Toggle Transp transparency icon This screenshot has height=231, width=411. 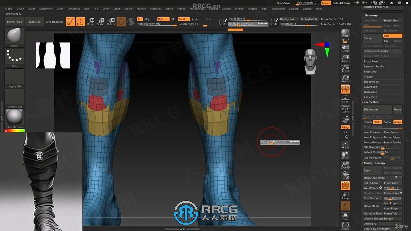pyautogui.click(x=345, y=196)
